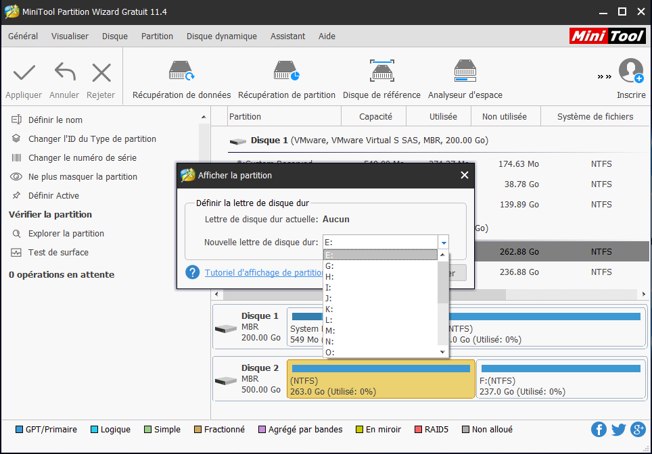This screenshot has width=652, height=454.
Task: Click the GPT/Primaire blue legend swatch
Action: click(x=19, y=429)
